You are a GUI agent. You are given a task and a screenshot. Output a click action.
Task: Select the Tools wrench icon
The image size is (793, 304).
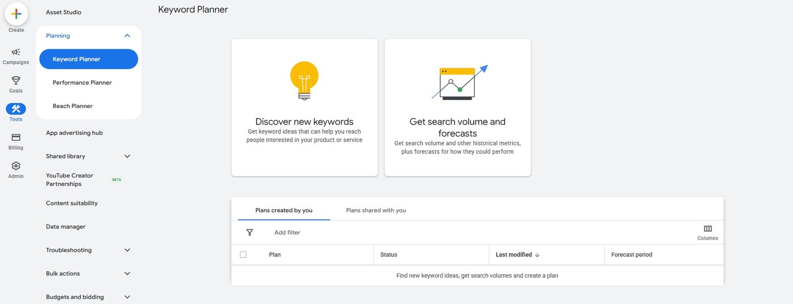pos(16,109)
